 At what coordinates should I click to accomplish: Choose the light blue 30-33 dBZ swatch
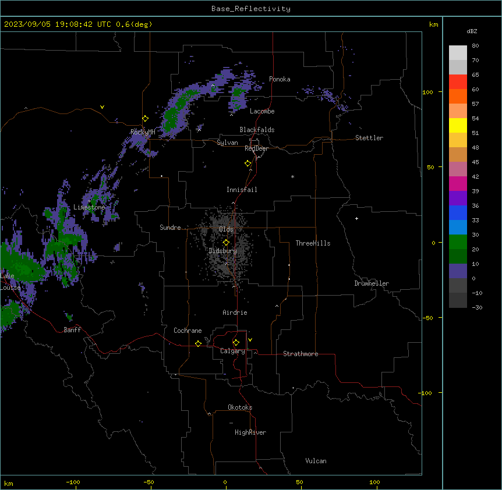point(458,227)
